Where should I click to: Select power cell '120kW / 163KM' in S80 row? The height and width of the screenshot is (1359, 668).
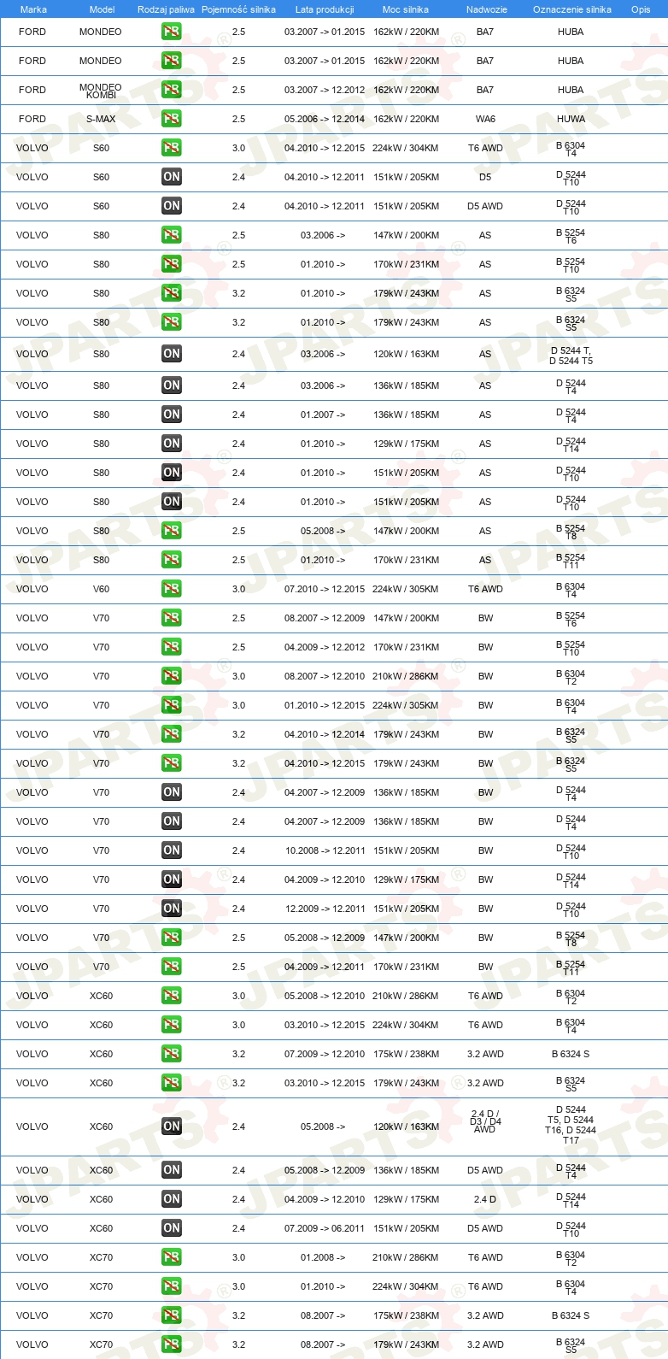(406, 354)
